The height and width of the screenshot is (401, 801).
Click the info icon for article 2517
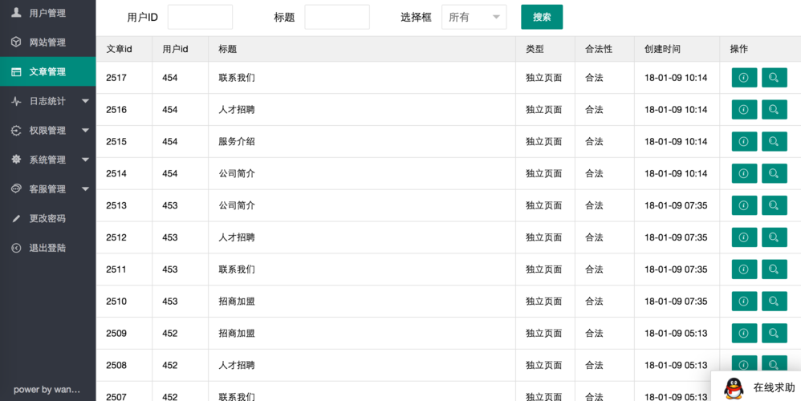(x=744, y=78)
